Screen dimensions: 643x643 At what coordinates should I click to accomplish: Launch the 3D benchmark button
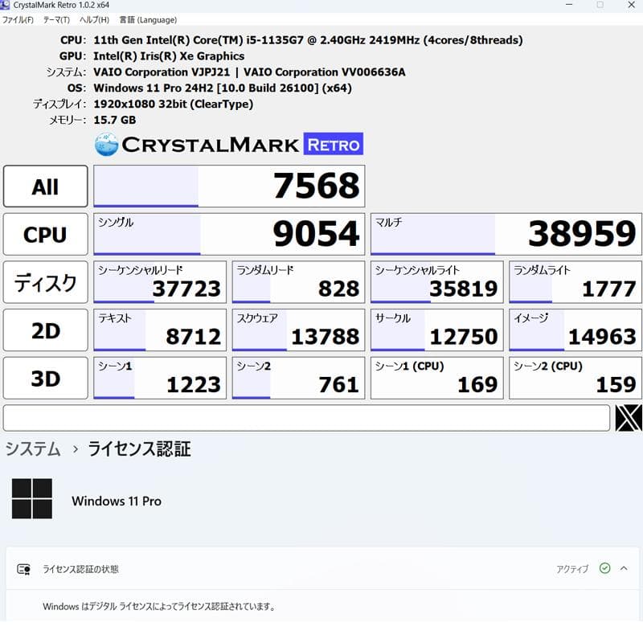point(46,378)
